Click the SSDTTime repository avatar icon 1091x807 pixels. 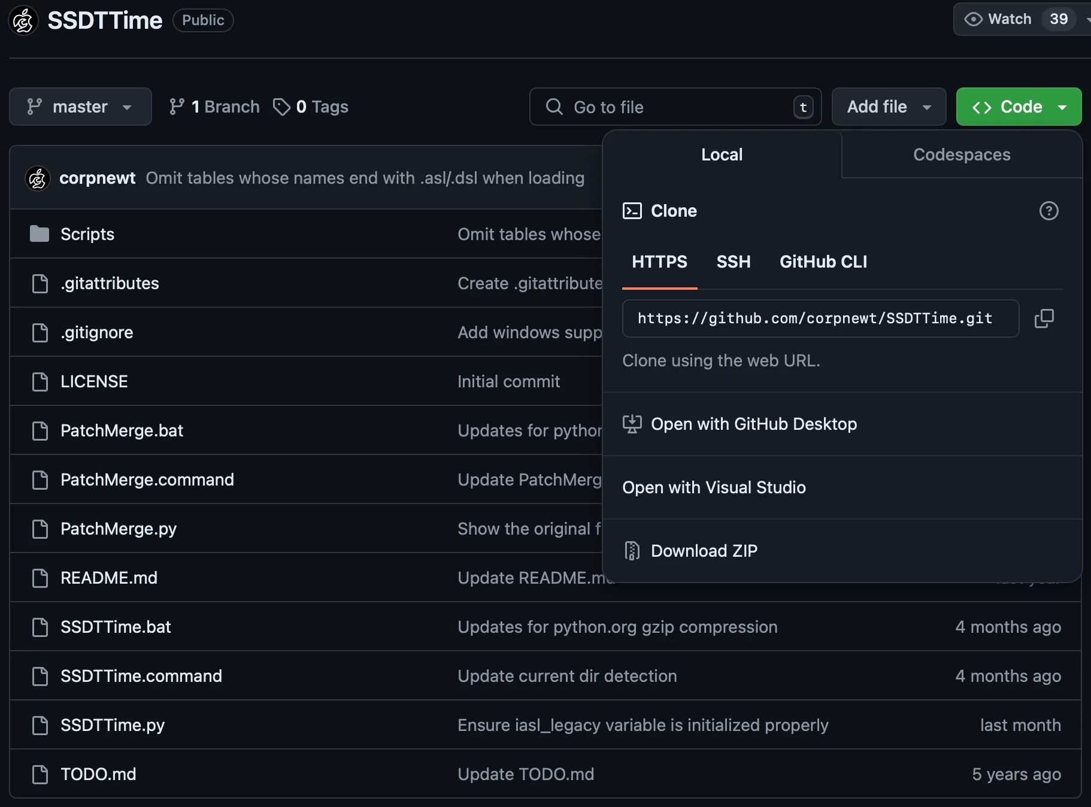[23, 20]
